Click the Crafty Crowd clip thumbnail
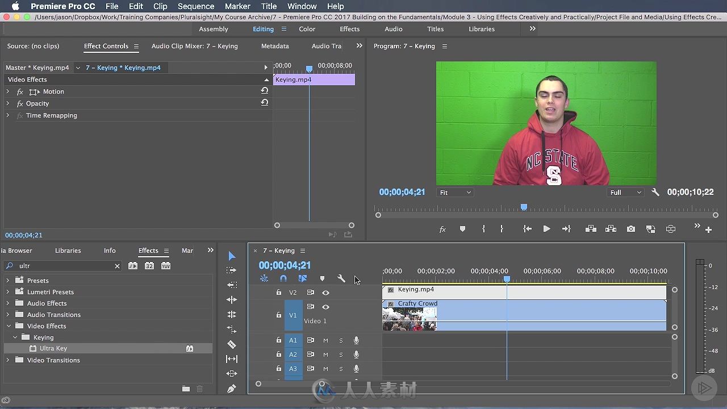 tap(409, 319)
